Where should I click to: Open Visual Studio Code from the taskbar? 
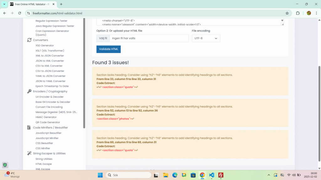pos(212,175)
